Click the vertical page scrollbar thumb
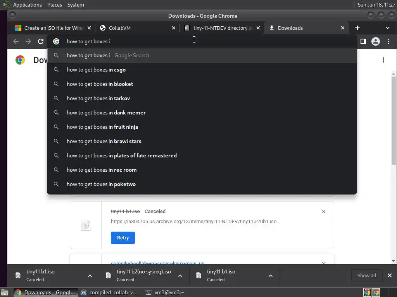This screenshot has width=397, height=297. [x=394, y=121]
